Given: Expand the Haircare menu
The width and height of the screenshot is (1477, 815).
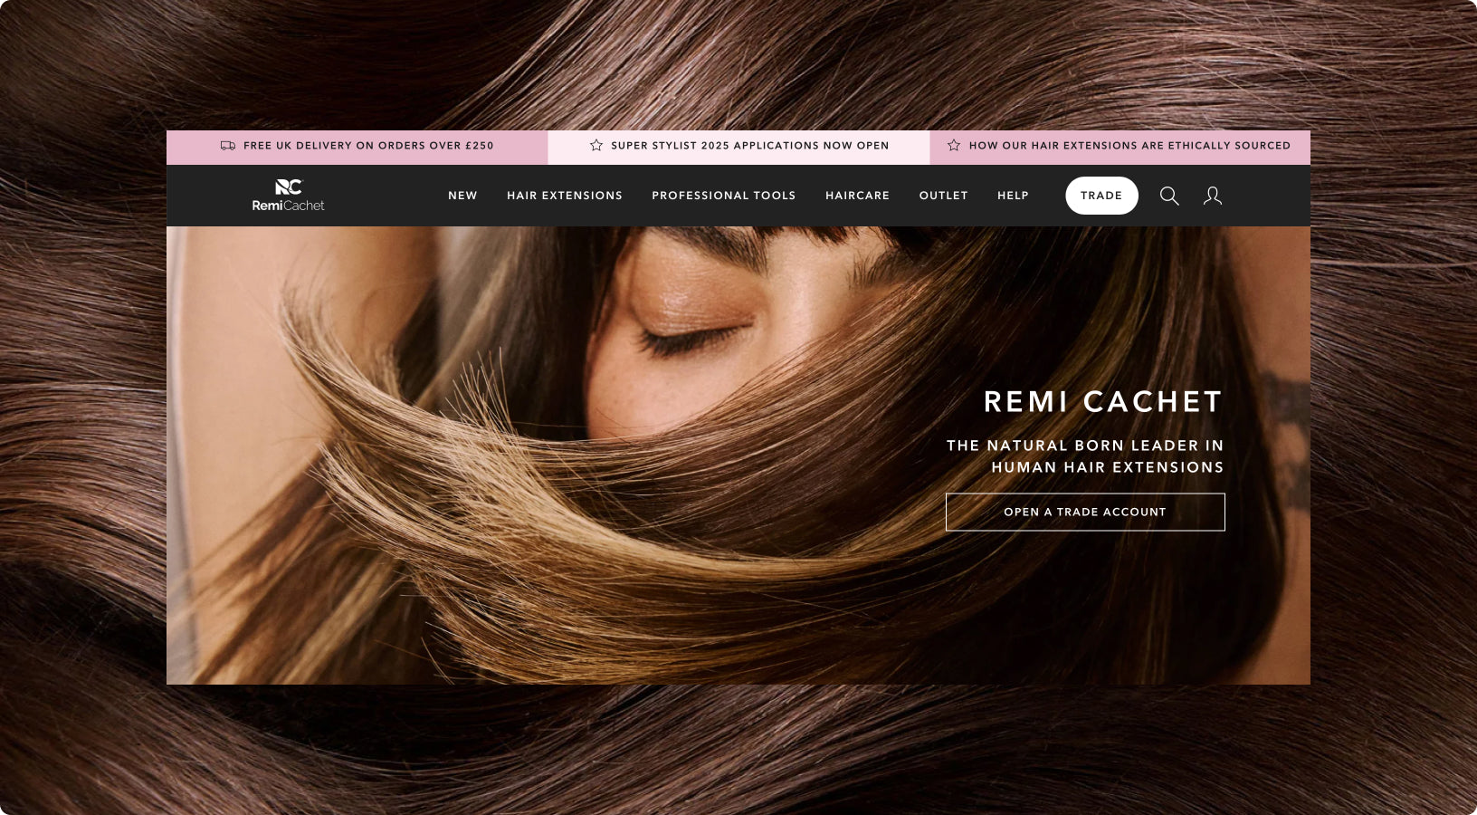Looking at the screenshot, I should (x=857, y=196).
